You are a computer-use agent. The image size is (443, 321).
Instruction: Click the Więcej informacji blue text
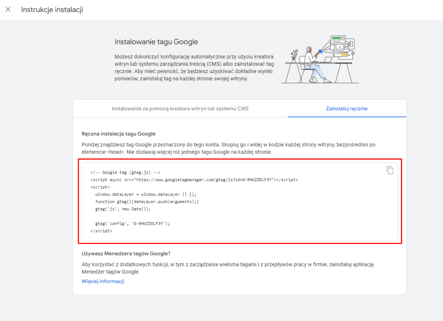click(103, 281)
